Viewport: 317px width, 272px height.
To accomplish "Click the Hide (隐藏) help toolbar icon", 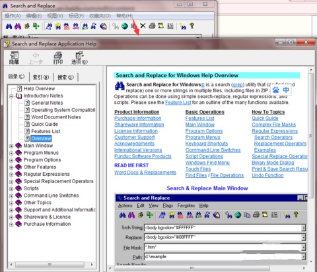I will [x=14, y=58].
